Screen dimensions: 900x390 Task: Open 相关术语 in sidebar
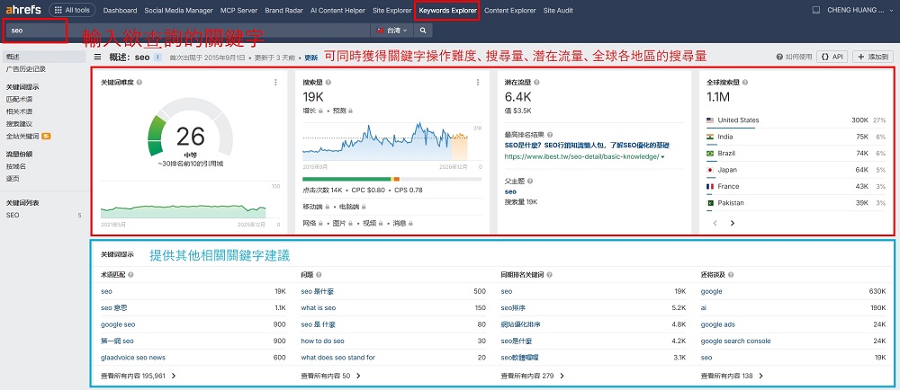coord(19,111)
